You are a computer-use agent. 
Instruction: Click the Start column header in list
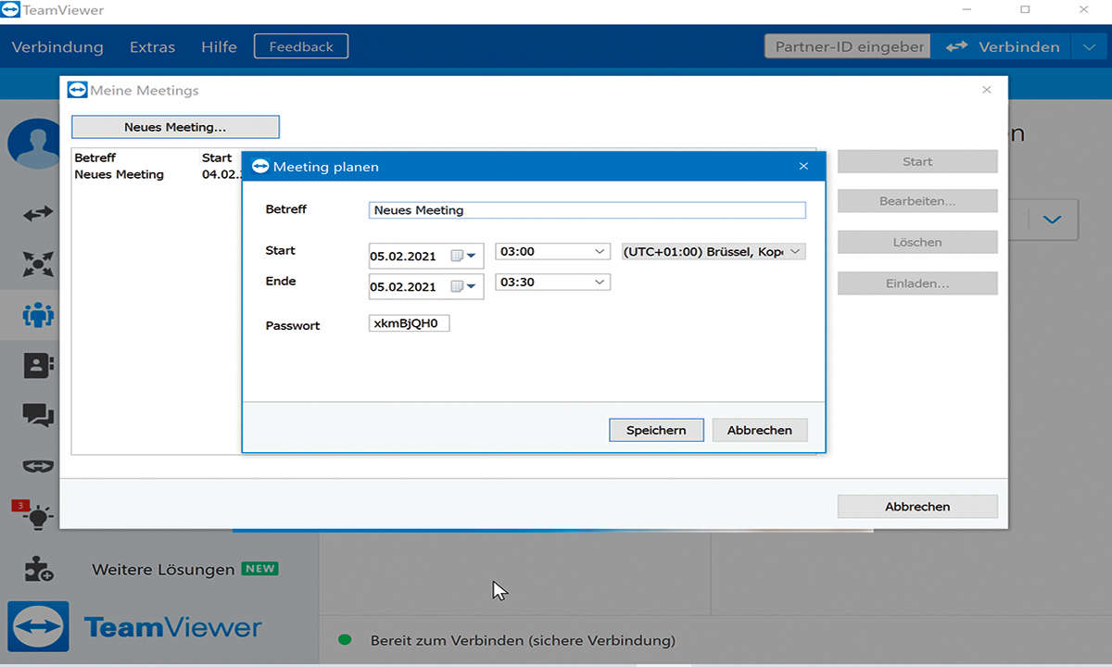(217, 157)
